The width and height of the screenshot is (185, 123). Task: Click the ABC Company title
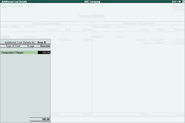(x=92, y=2)
